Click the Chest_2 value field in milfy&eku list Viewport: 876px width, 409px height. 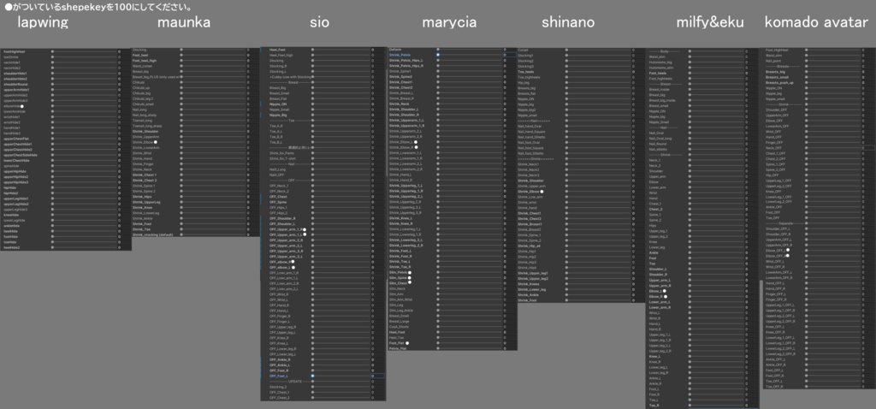point(753,210)
